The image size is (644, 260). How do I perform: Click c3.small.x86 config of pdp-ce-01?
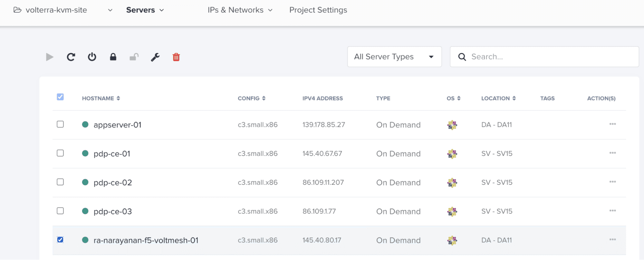[258, 154]
